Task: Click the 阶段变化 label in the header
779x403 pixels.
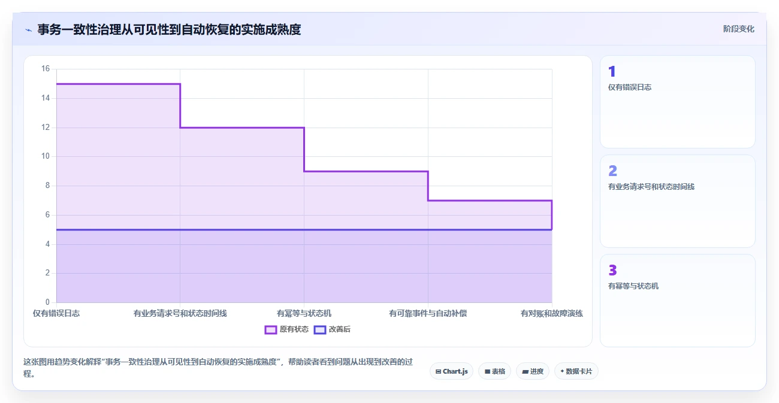Action: click(739, 29)
